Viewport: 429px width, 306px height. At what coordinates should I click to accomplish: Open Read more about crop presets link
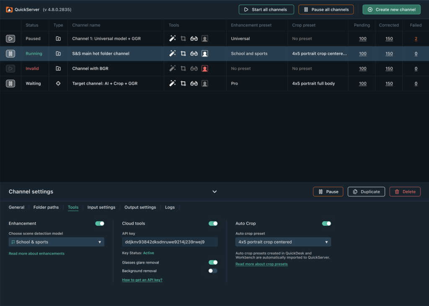pyautogui.click(x=261, y=264)
